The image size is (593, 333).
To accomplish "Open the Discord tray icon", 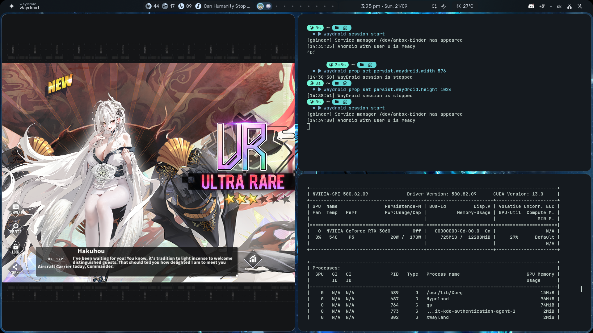I will (531, 6).
